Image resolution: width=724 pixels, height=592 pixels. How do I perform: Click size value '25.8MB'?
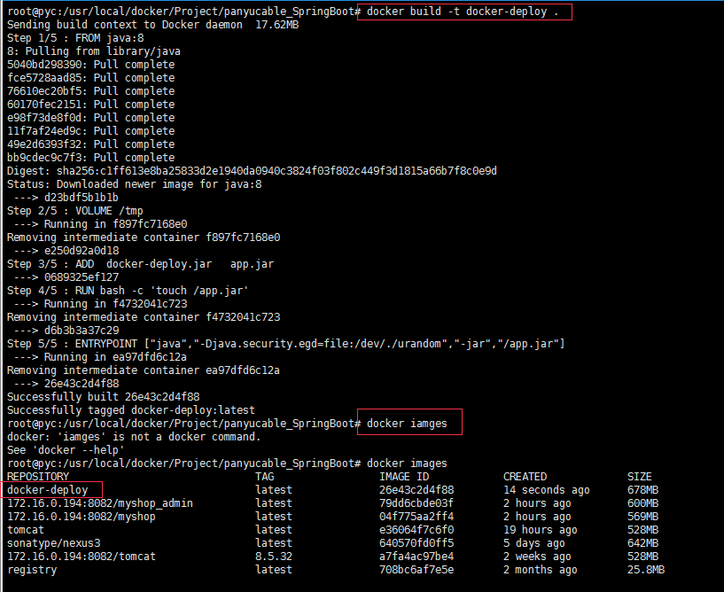646,570
